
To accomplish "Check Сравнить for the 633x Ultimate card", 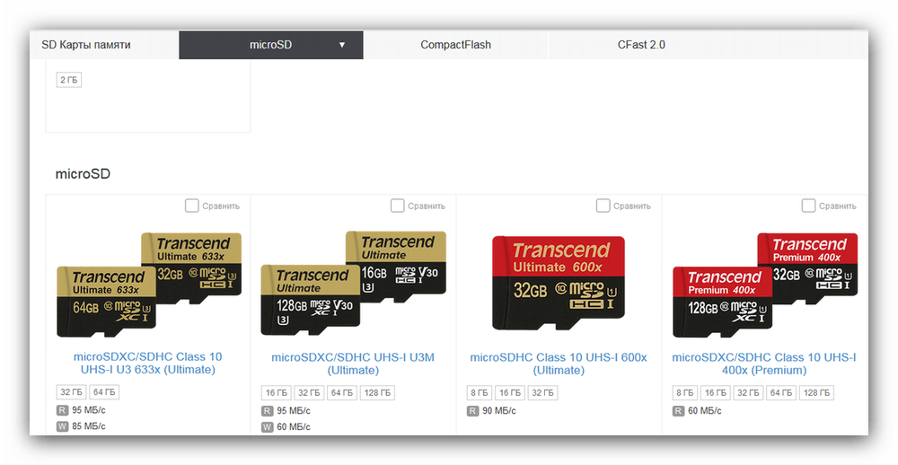I will [192, 206].
